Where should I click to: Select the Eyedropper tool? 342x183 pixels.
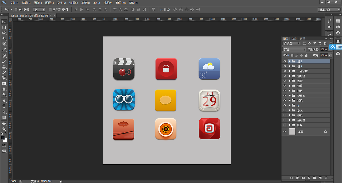(4, 50)
